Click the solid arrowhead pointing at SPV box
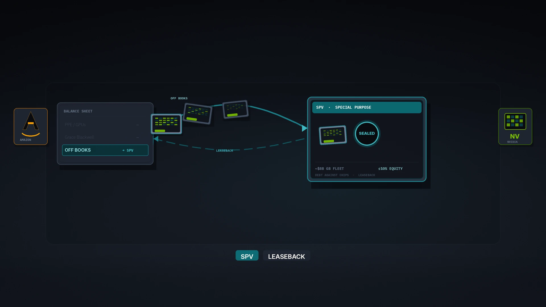The width and height of the screenshot is (546, 307). [x=304, y=128]
